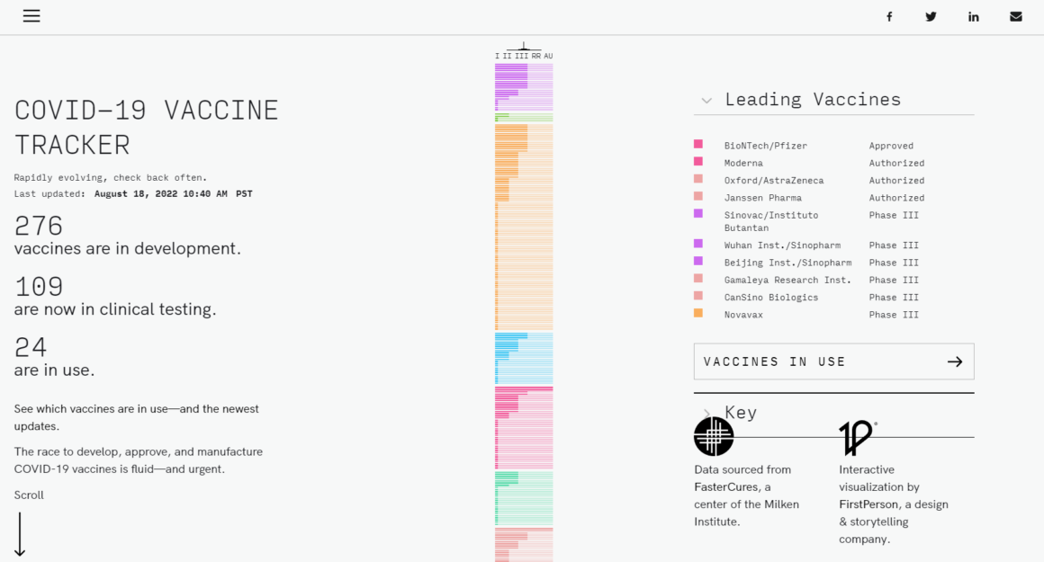Select Wuhan Inst./Sinopharm vaccine row

point(833,245)
